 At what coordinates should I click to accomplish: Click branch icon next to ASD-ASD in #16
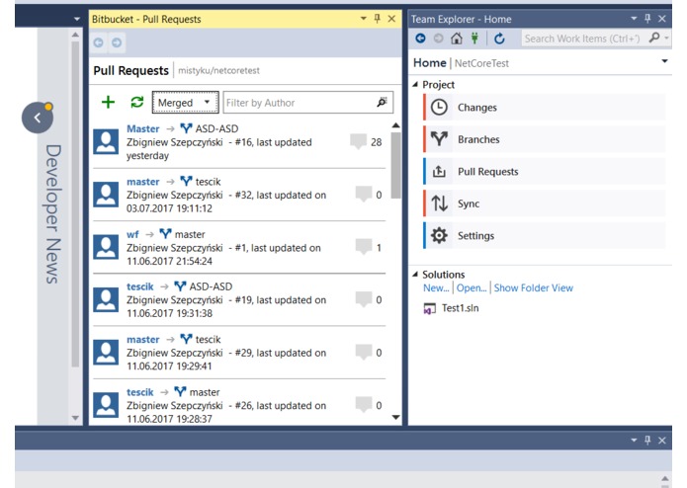pos(186,128)
